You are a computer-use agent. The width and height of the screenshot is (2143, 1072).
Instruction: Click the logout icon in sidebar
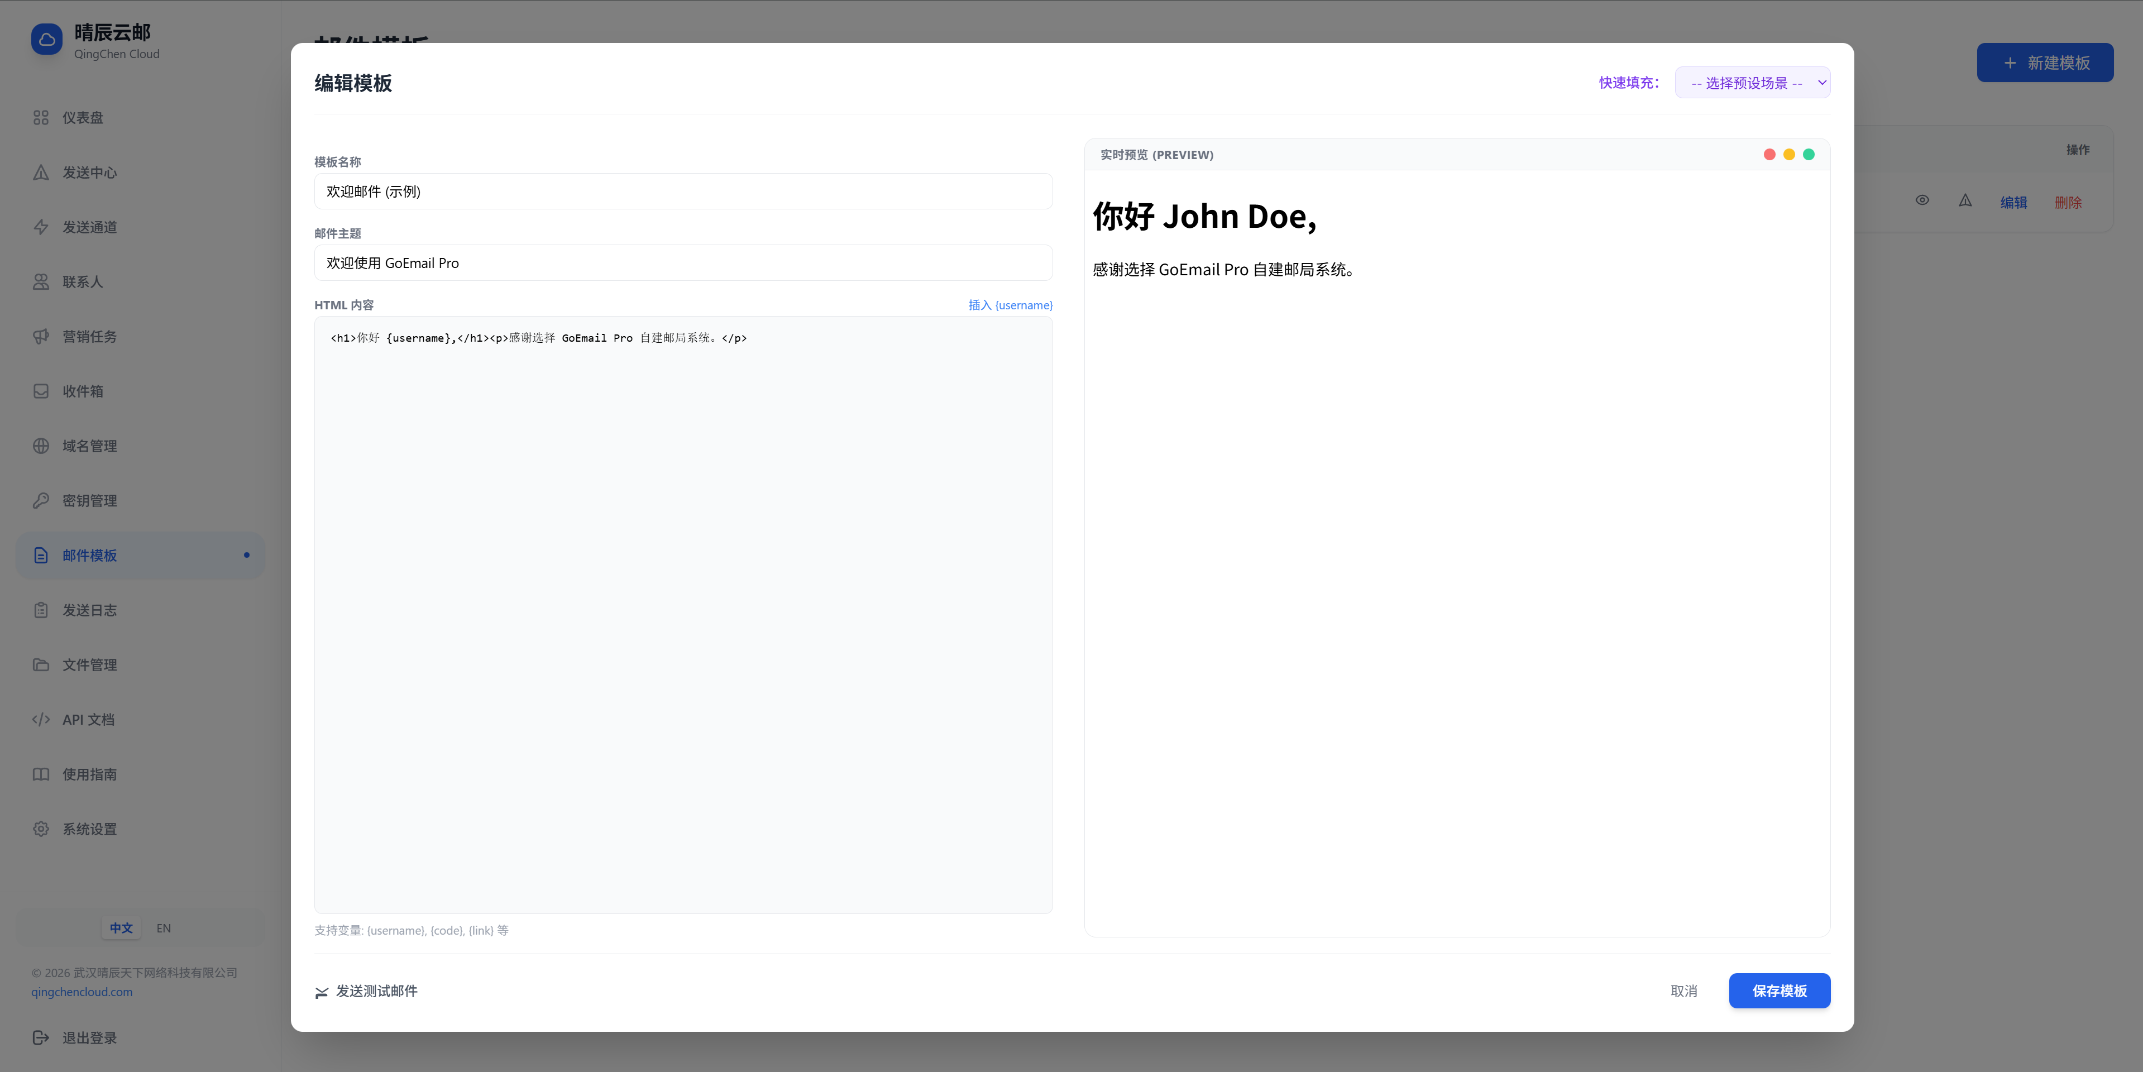coord(41,1037)
